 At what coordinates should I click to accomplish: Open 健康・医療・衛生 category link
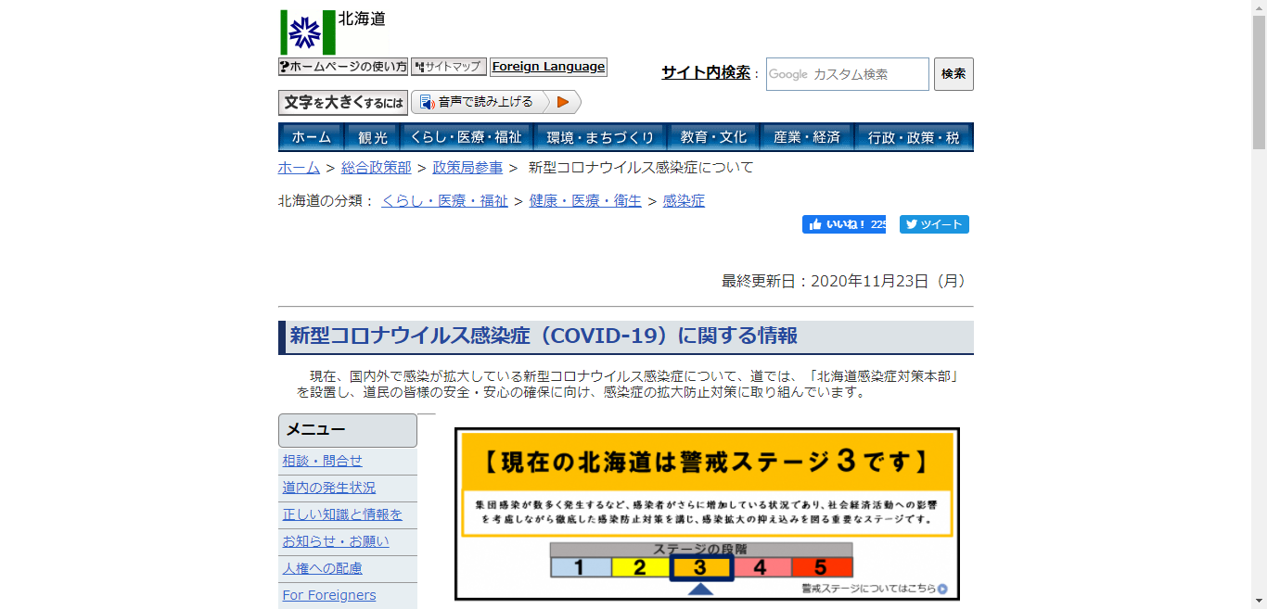tap(585, 201)
